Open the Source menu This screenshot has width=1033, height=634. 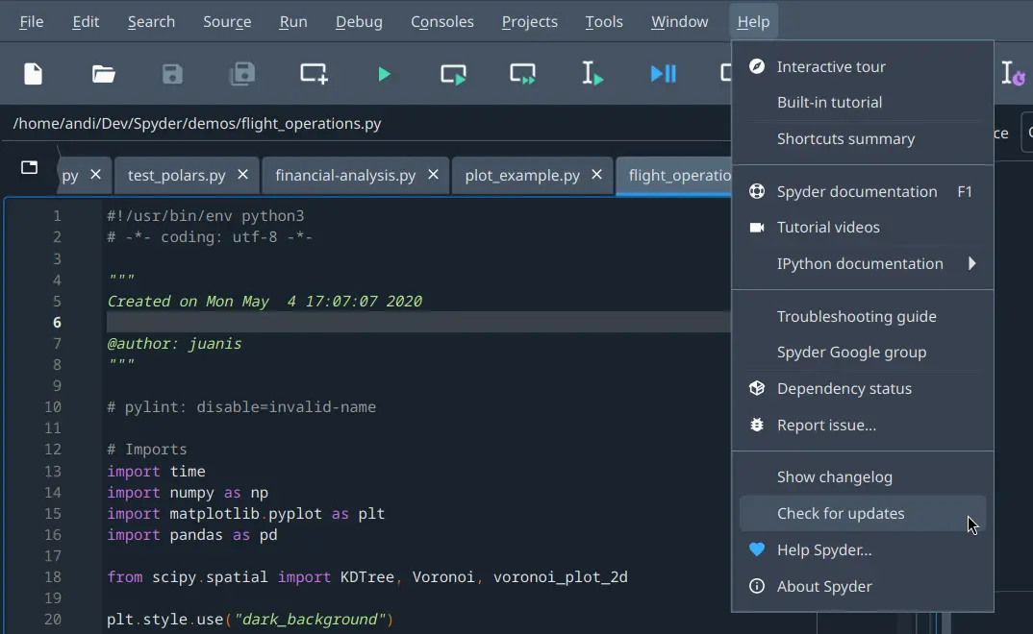[227, 22]
